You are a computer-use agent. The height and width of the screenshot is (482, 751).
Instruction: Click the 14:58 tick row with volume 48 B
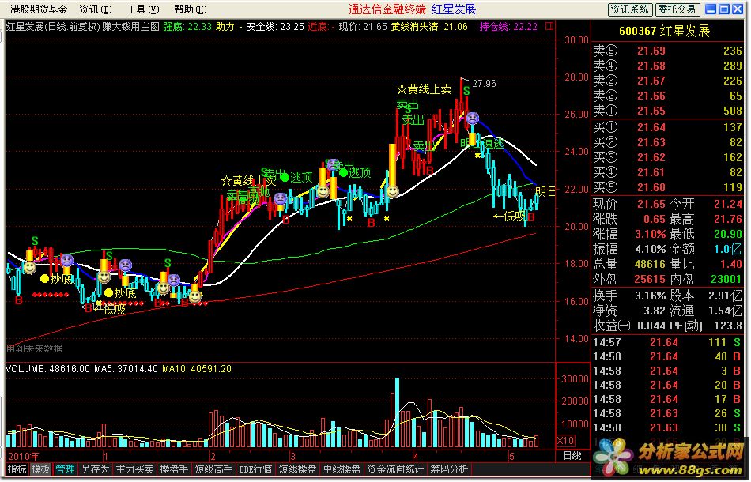tap(668, 356)
